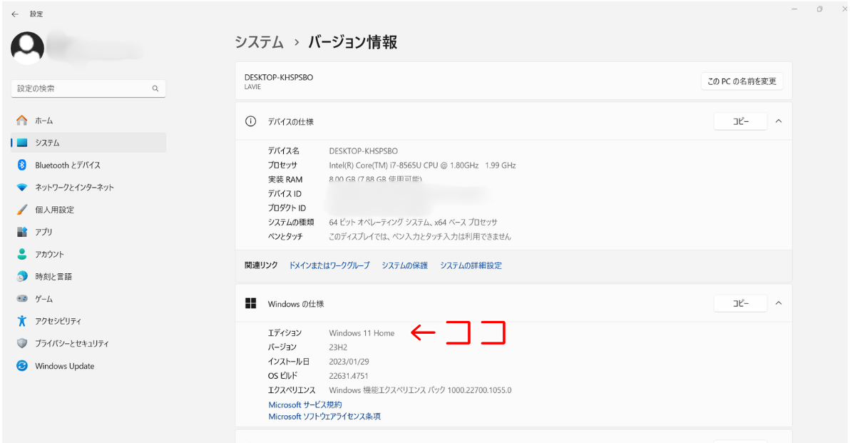Click the Accounts person icon

(21, 254)
